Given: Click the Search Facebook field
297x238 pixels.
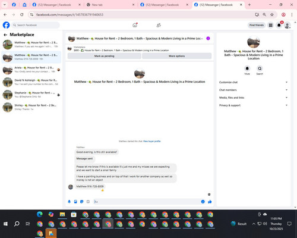Looking at the screenshot, I should 36,25.
